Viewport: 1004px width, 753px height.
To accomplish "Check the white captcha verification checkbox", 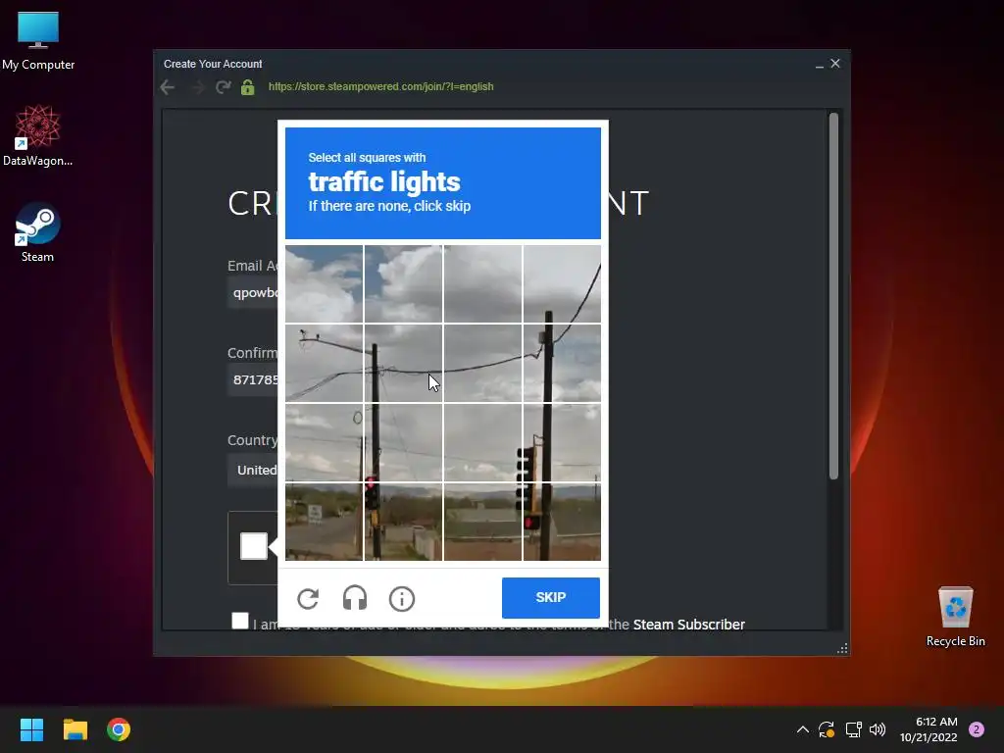I will click(254, 546).
